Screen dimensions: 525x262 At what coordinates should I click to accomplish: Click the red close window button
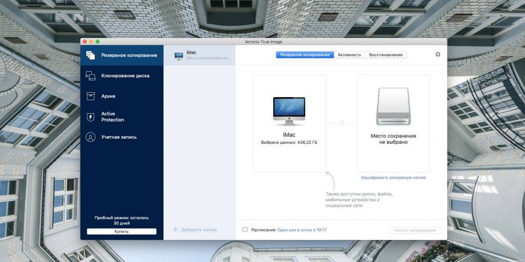coord(85,41)
